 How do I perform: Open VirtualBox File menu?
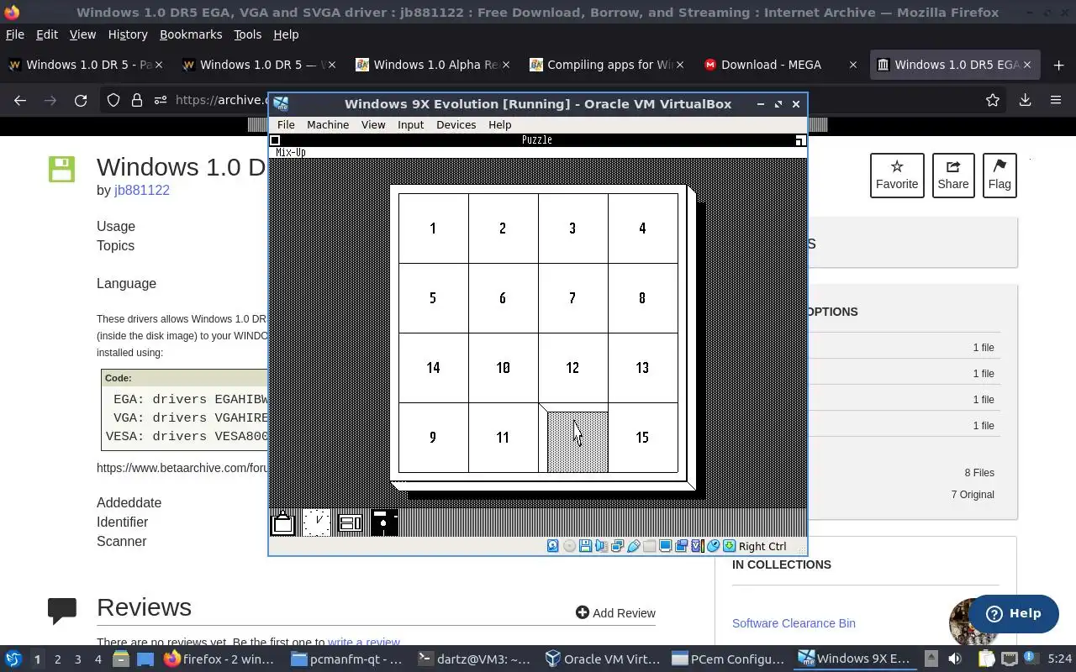coord(286,124)
